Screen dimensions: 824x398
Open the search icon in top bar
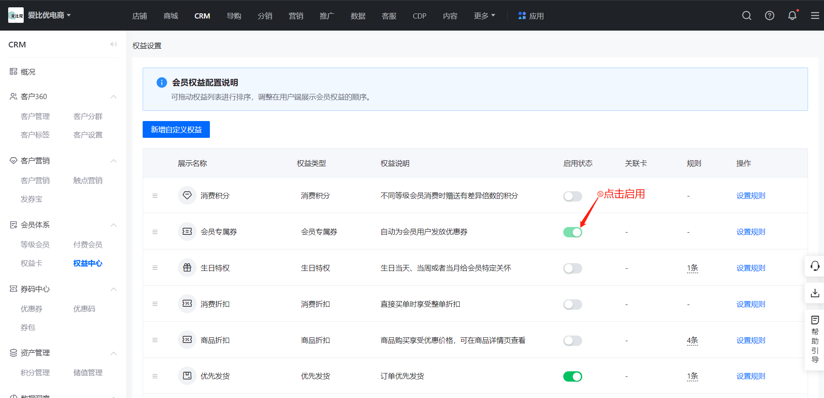747,16
